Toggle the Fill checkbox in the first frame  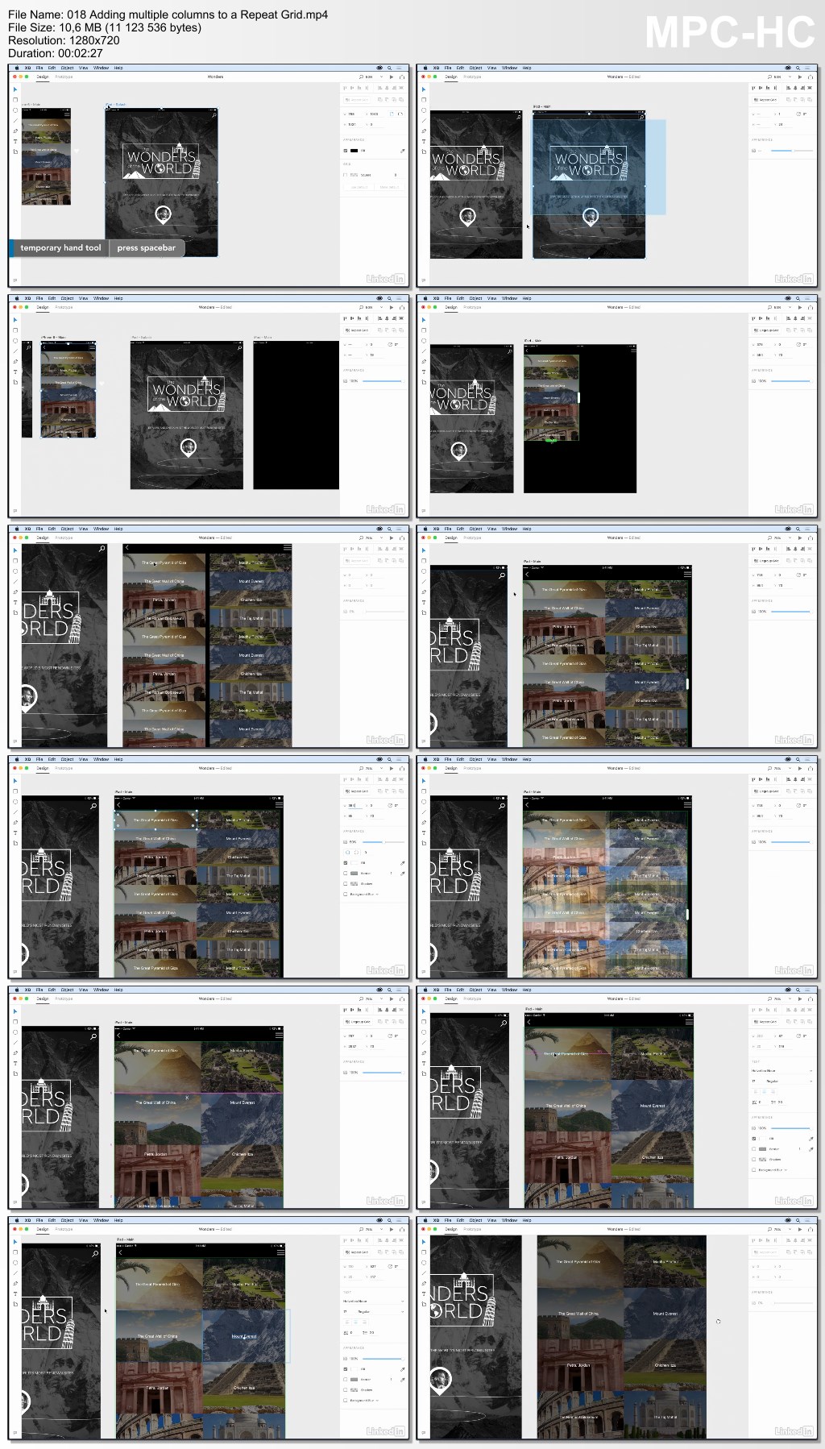[x=346, y=151]
